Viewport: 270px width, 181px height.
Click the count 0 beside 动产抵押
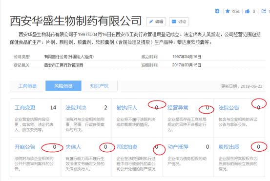tap(208, 147)
